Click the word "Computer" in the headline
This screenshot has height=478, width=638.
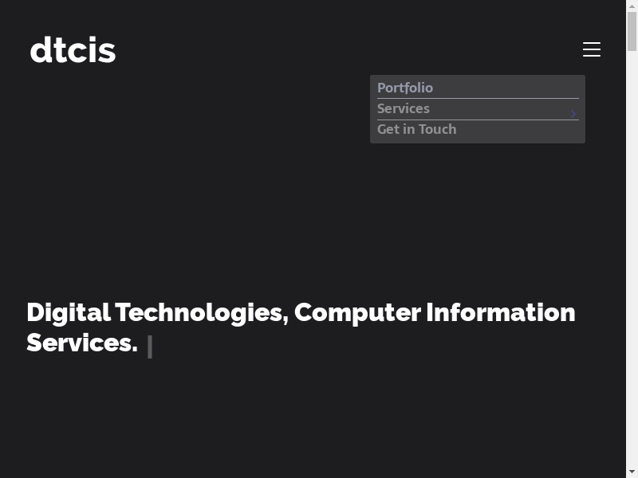(356, 312)
